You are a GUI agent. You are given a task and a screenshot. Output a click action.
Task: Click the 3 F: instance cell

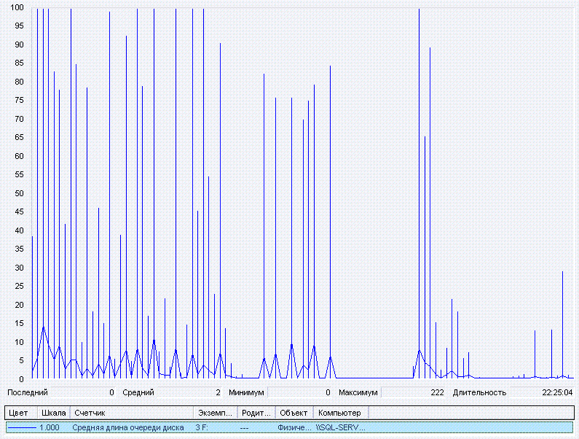click(x=202, y=428)
